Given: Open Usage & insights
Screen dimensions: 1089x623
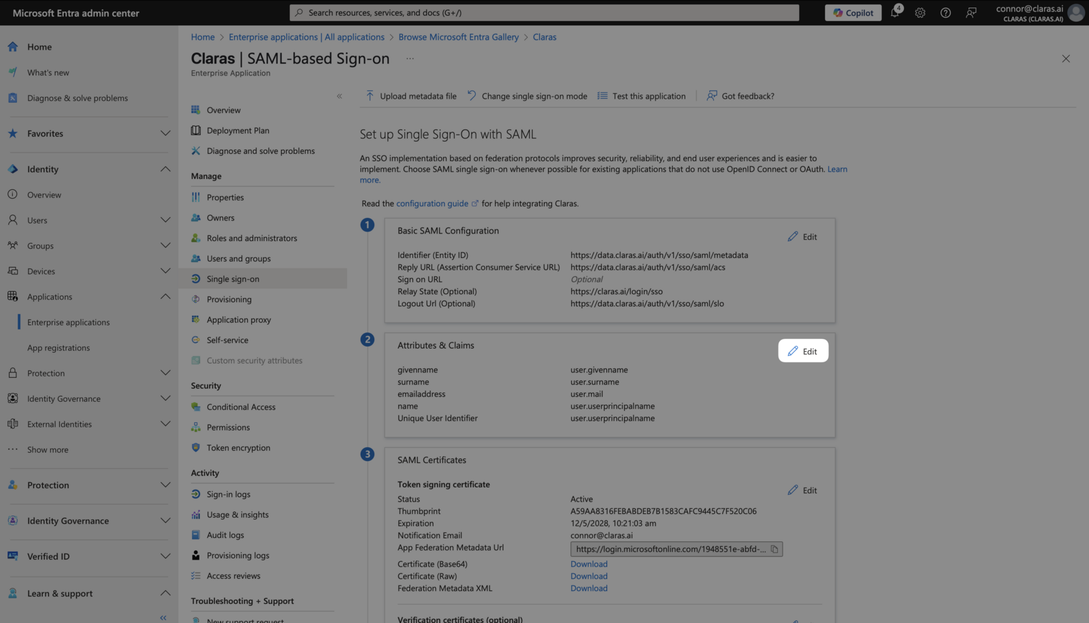Looking at the screenshot, I should (x=238, y=514).
